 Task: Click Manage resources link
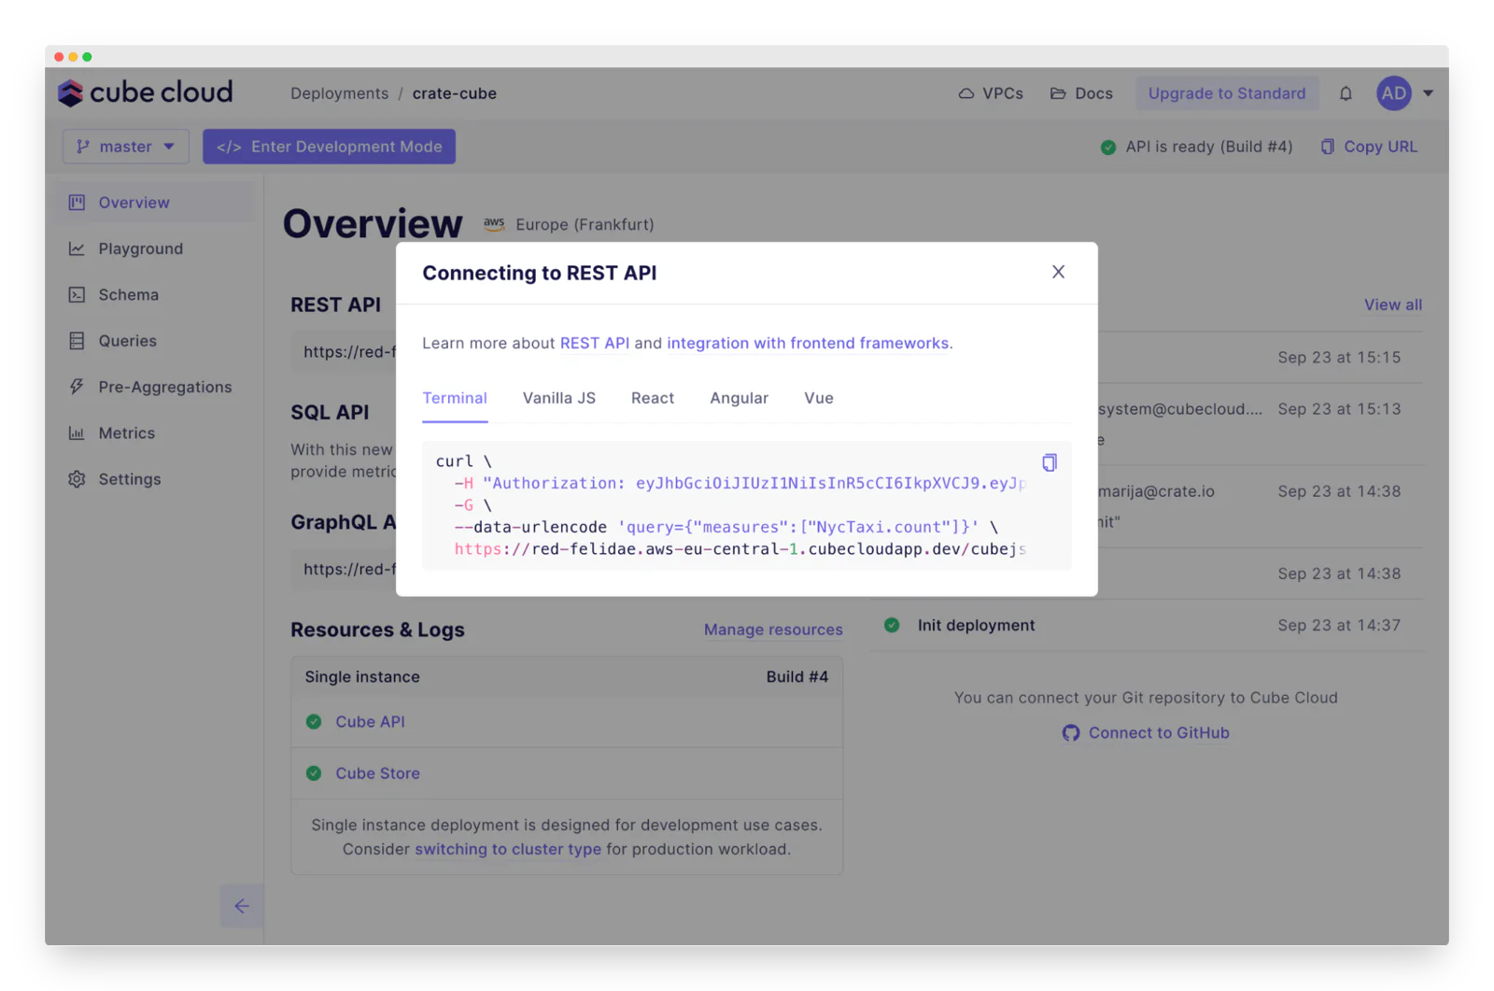click(x=773, y=630)
